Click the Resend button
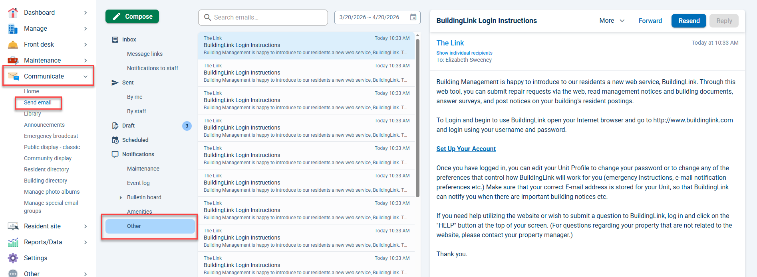757x277 pixels. 689,21
